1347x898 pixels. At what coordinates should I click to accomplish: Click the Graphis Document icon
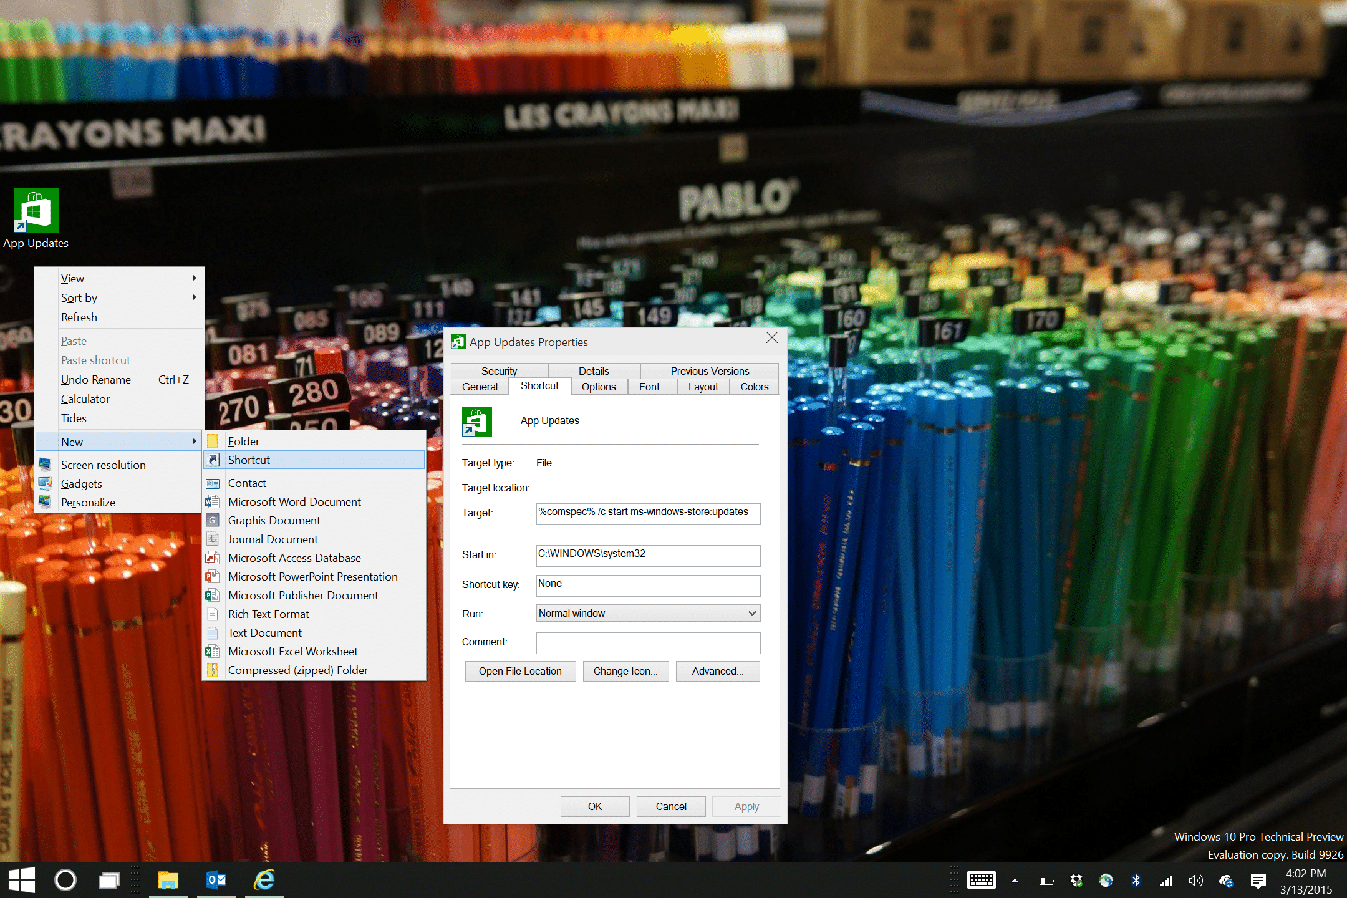(213, 520)
